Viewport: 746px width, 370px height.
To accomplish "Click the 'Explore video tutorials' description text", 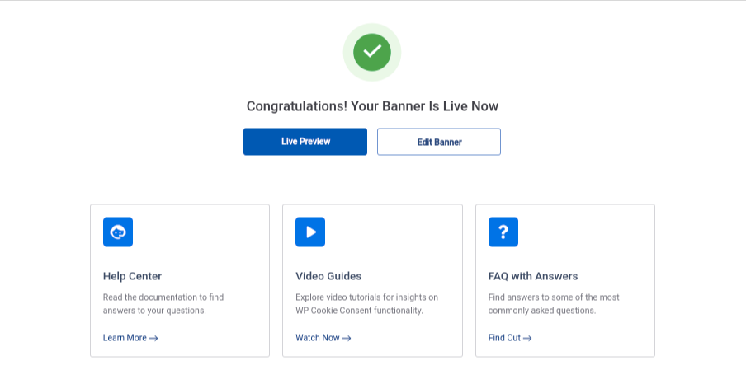I will pyautogui.click(x=367, y=304).
